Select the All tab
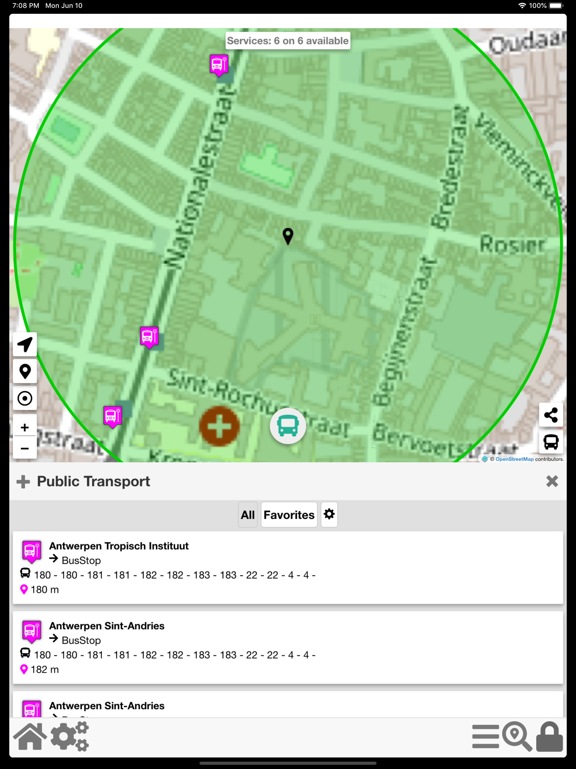 pos(248,515)
